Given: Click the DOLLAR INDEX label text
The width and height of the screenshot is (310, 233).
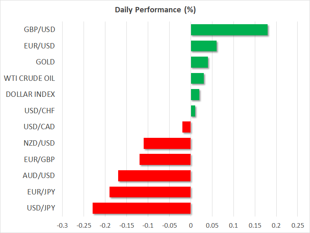Looking at the screenshot, I should (x=30, y=95).
